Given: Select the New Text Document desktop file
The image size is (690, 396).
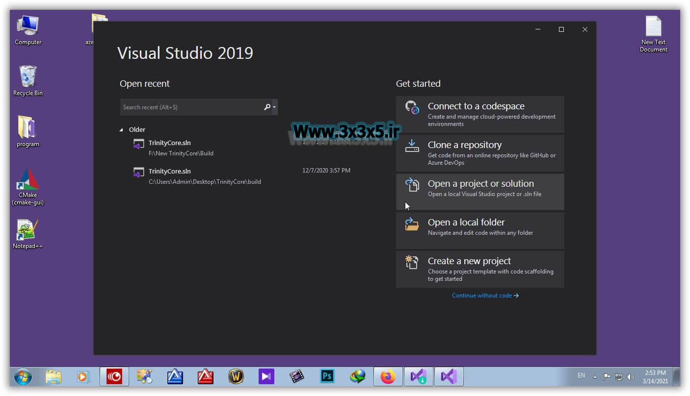Looking at the screenshot, I should pyautogui.click(x=653, y=34).
